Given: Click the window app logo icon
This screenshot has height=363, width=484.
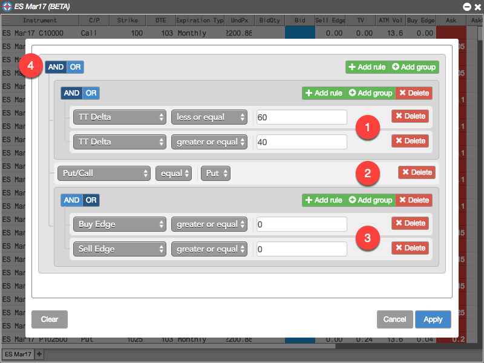Looking at the screenshot, I should [x=7, y=7].
